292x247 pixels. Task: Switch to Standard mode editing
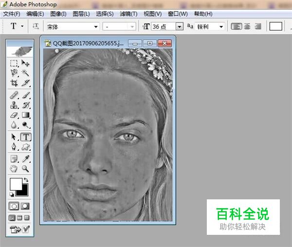point(14,206)
